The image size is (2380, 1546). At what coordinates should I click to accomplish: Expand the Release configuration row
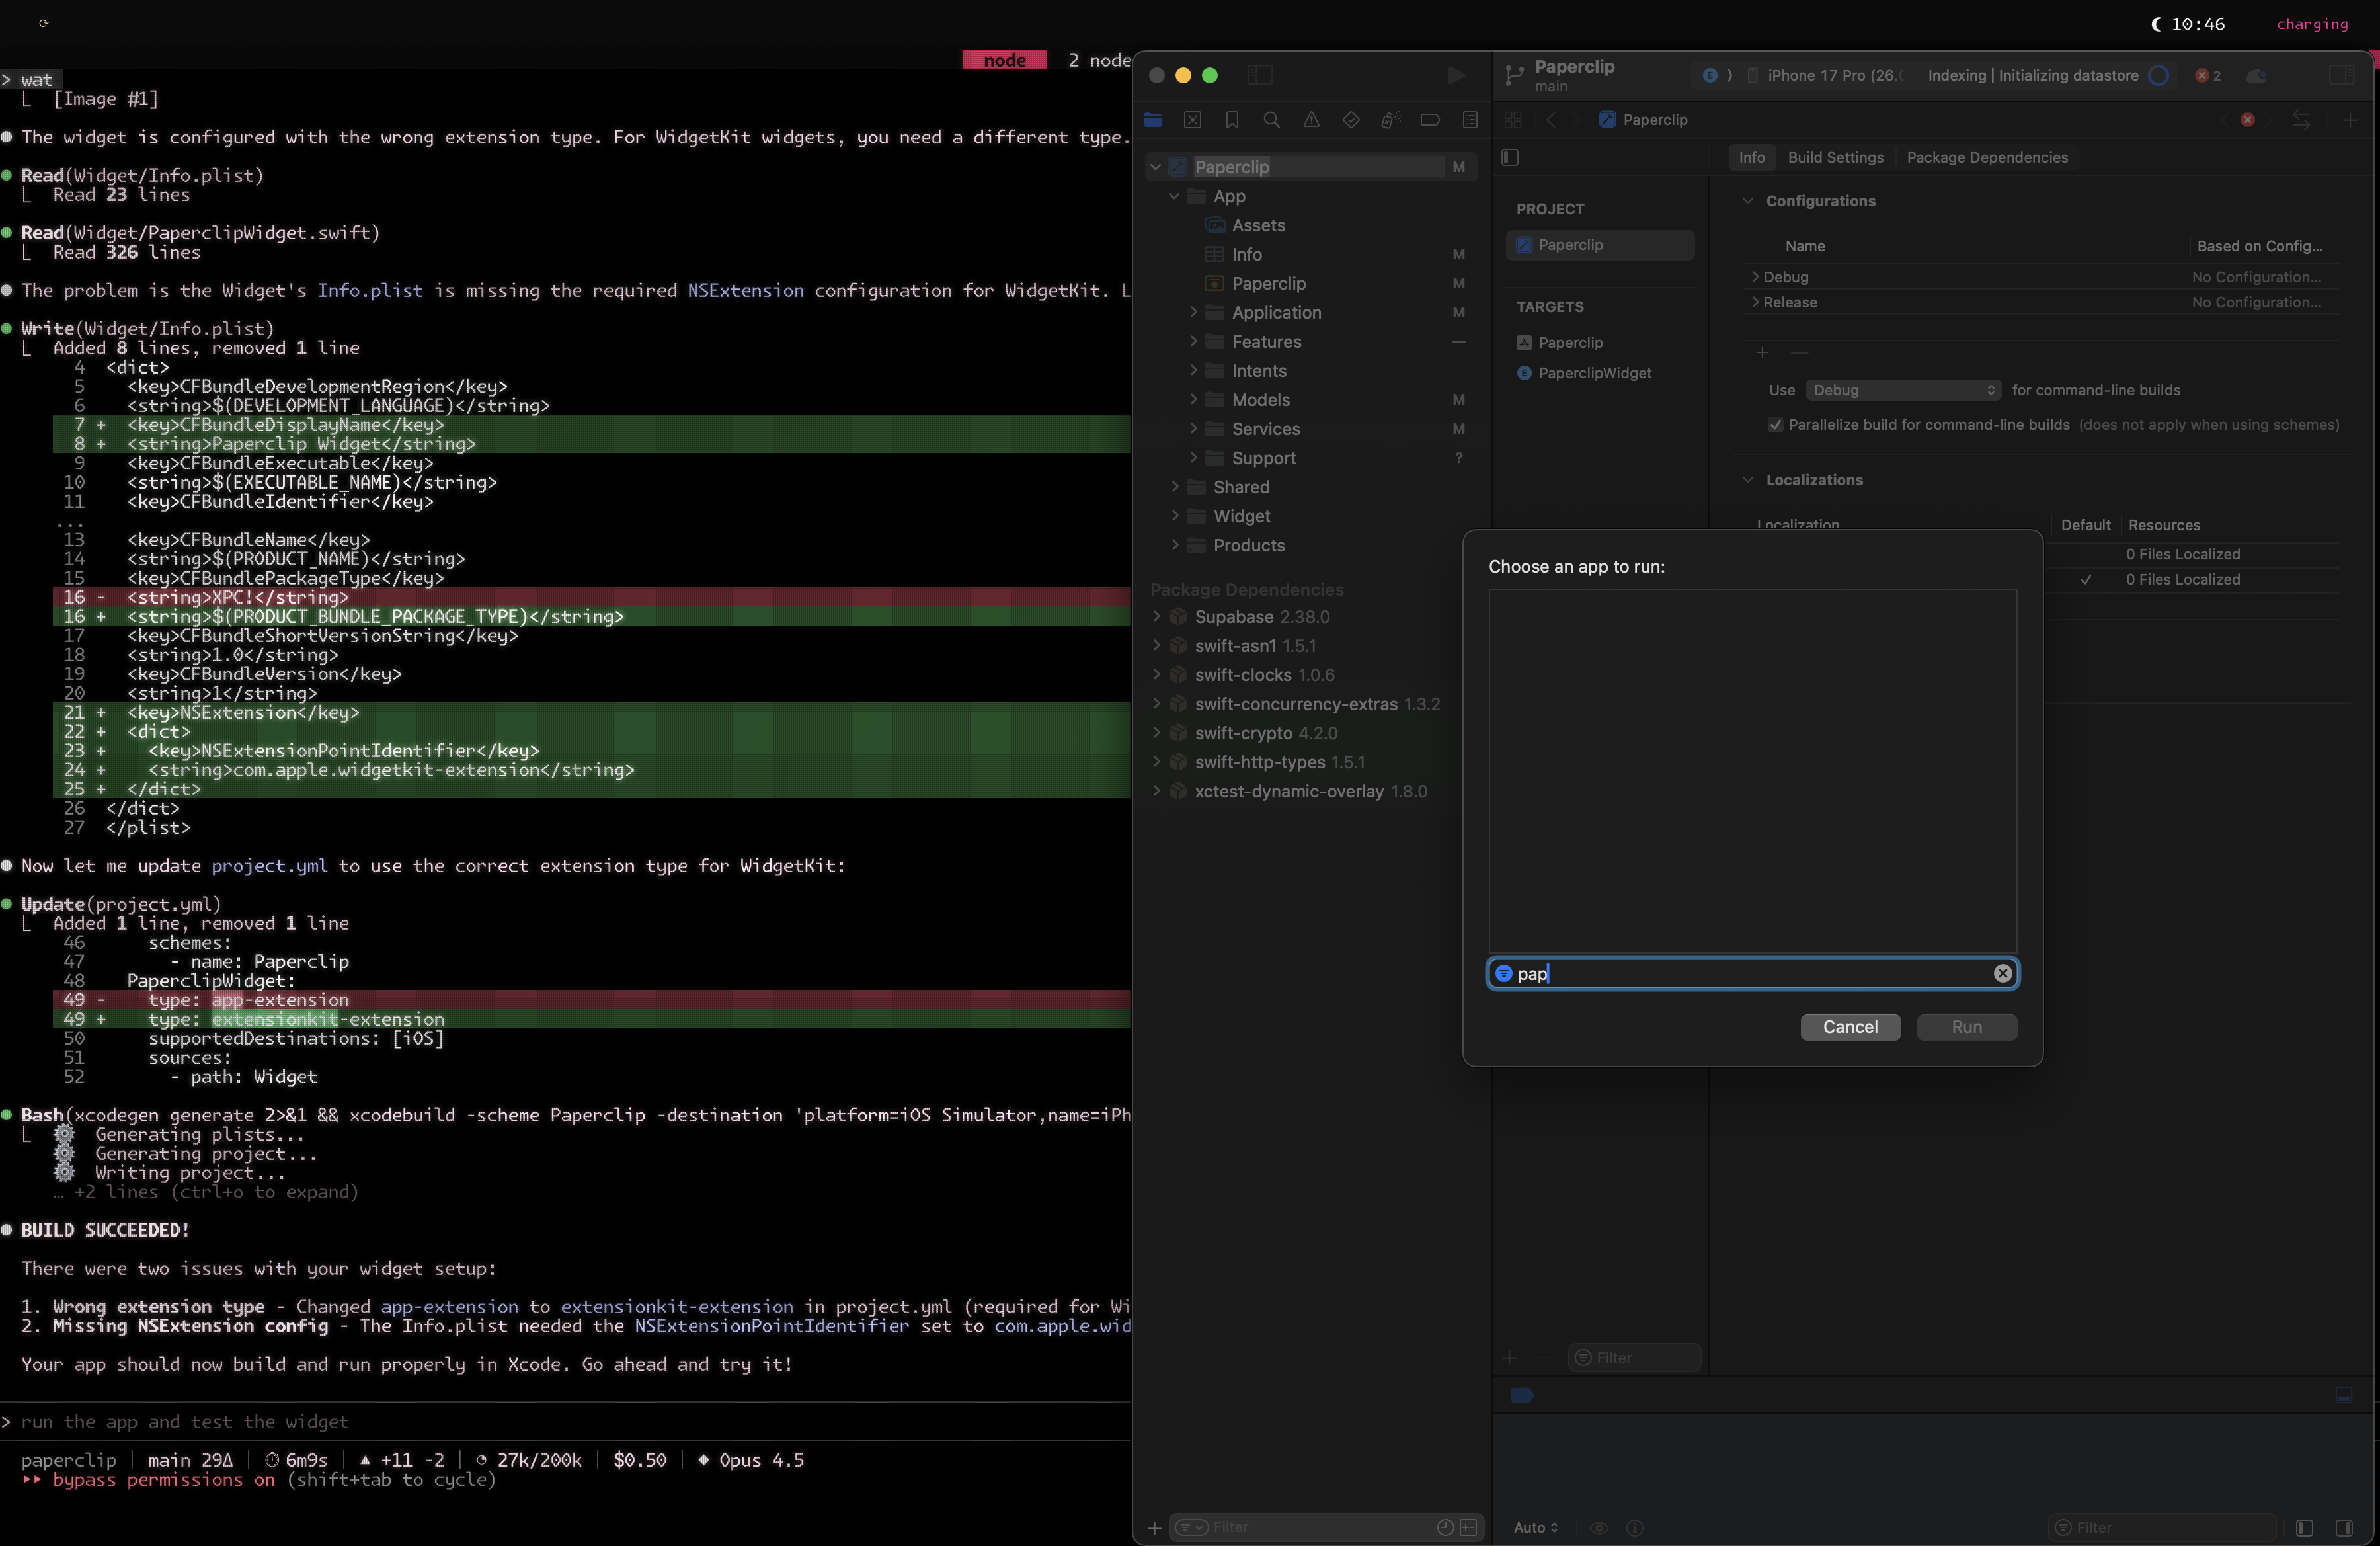tap(1756, 302)
